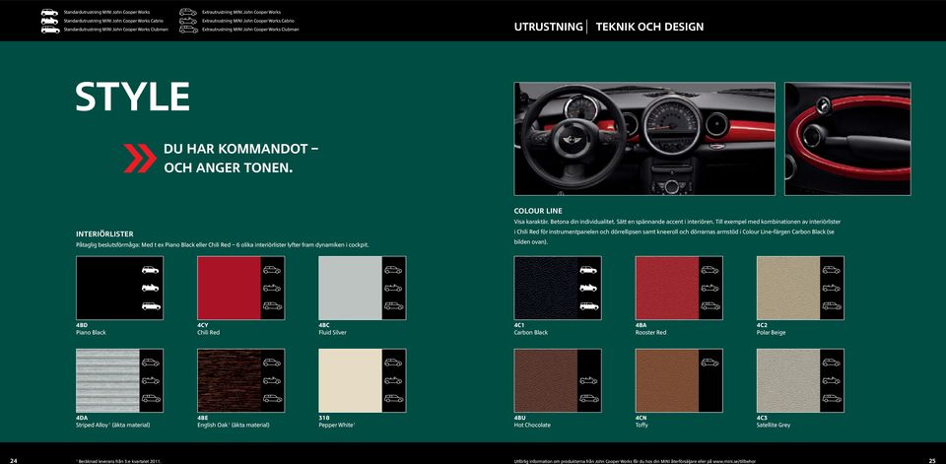Select the Polar Beige leather swatch
The image size is (946, 464).
800,288
